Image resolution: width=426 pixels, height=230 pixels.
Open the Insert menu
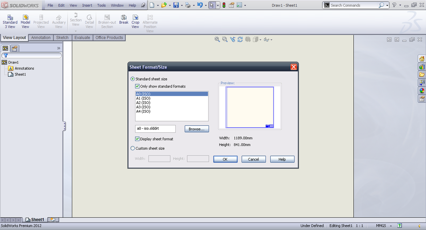[87, 5]
